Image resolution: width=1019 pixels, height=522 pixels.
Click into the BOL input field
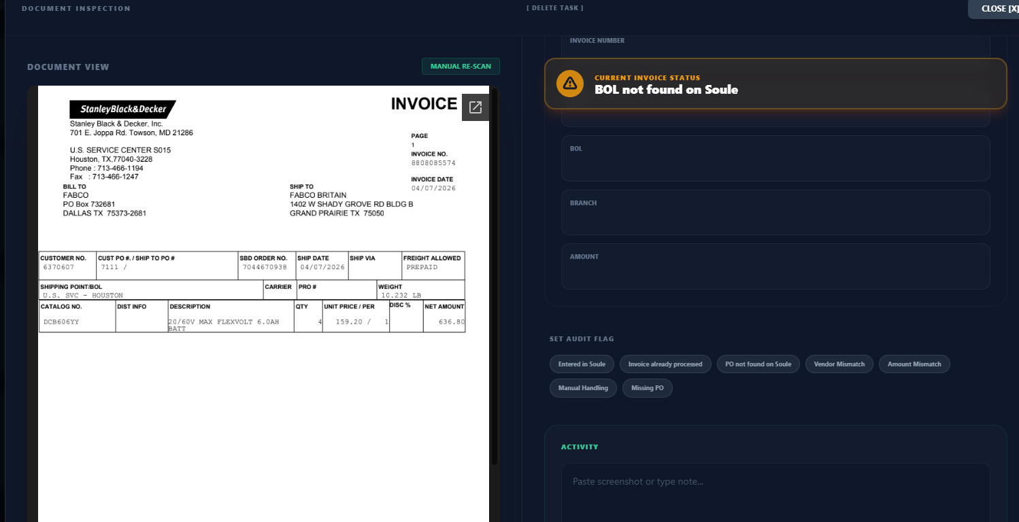tap(775, 158)
